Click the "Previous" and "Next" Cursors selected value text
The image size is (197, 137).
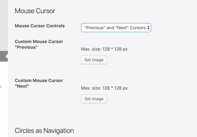tap(115, 28)
